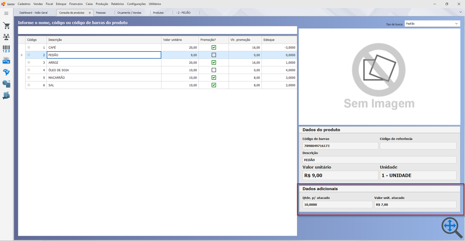Switch to the Pessoas tab
This screenshot has height=241, width=465.
pyautogui.click(x=101, y=13)
